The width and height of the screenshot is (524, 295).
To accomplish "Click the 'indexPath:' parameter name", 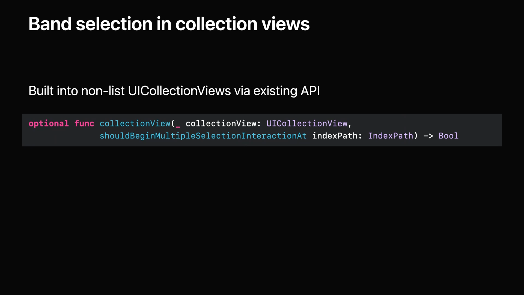I will [x=337, y=136].
